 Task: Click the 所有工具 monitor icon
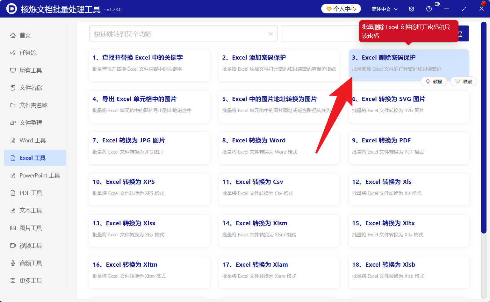coord(13,70)
